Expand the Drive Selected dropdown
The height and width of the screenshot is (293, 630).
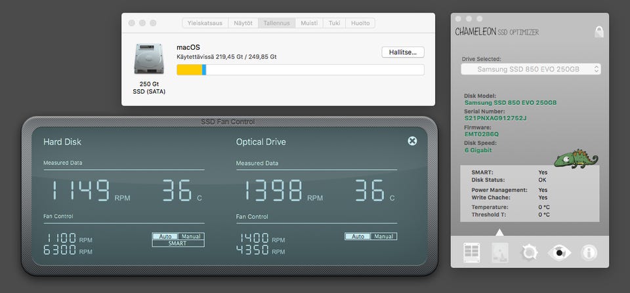[530, 69]
